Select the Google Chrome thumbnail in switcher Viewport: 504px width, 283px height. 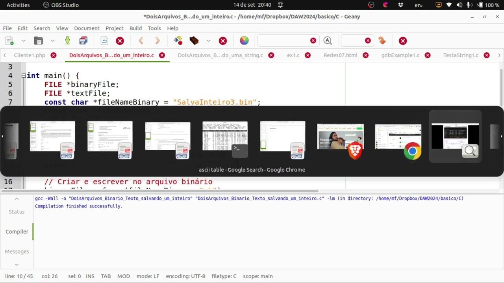pos(398,141)
